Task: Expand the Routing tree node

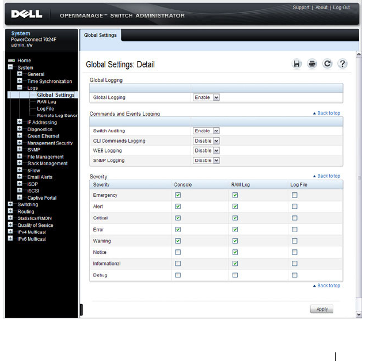Action: tap(10, 211)
